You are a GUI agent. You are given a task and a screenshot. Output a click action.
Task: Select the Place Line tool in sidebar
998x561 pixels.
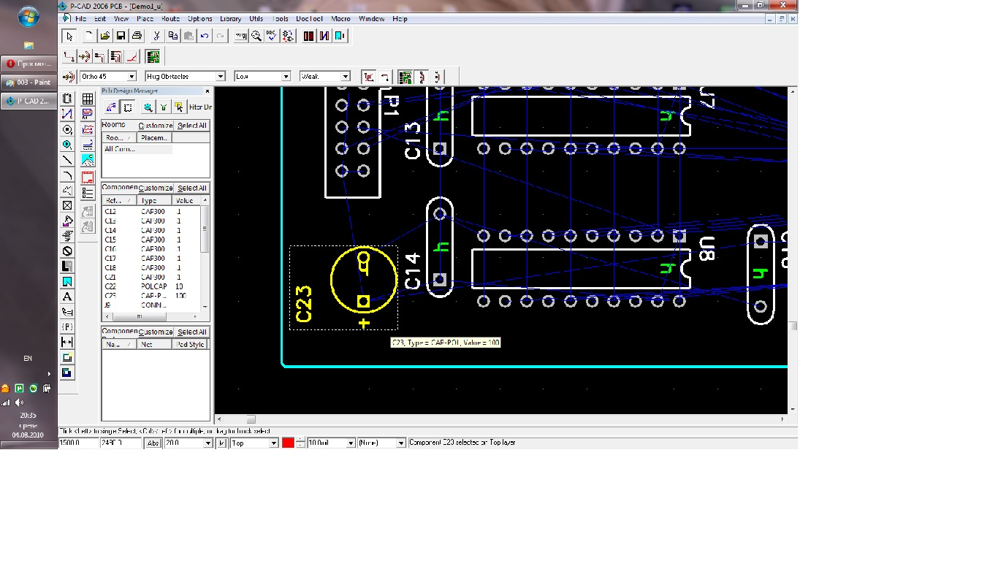click(67, 160)
